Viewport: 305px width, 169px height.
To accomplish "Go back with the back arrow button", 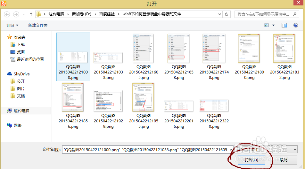I will (x=7, y=14).
